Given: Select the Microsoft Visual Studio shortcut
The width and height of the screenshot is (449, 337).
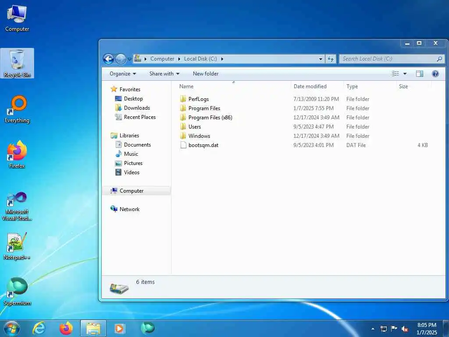Looking at the screenshot, I should pos(17,206).
